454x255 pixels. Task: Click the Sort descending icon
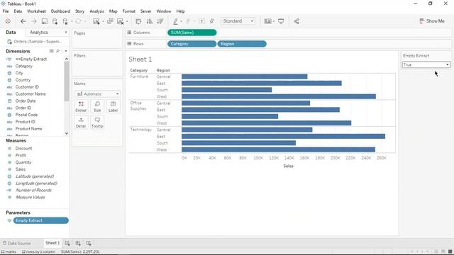click(160, 21)
